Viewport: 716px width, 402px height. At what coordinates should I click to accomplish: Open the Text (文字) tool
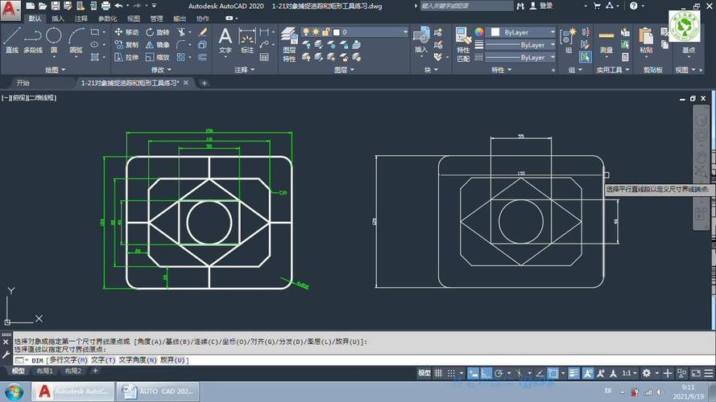226,41
